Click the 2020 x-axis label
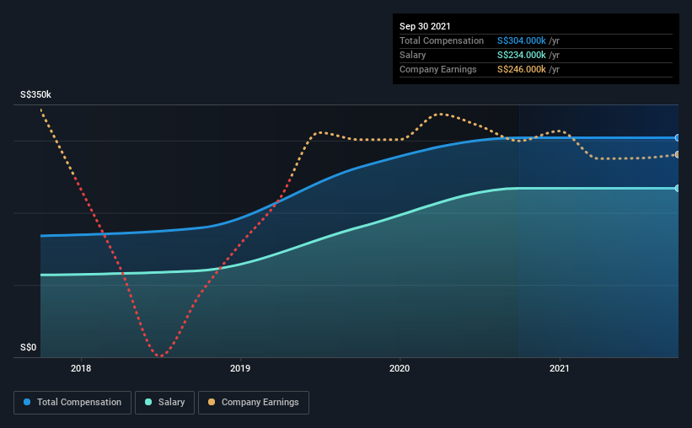 (400, 368)
